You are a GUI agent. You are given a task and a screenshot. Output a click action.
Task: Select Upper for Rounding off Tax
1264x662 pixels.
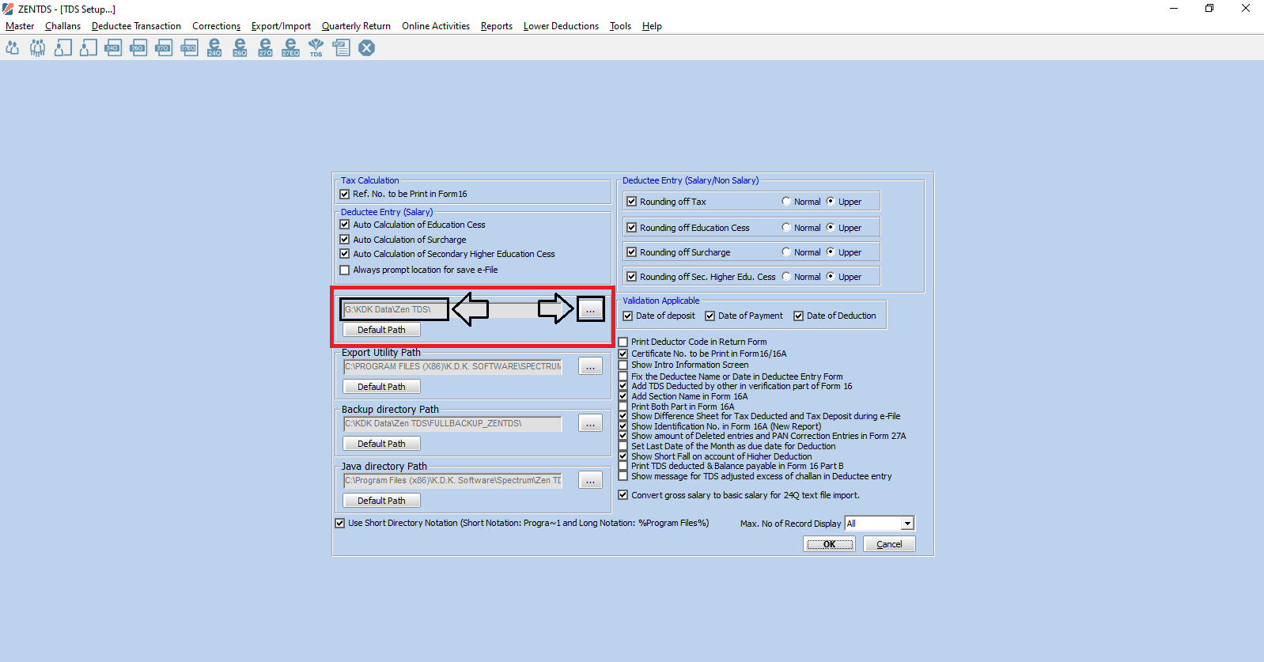(830, 201)
